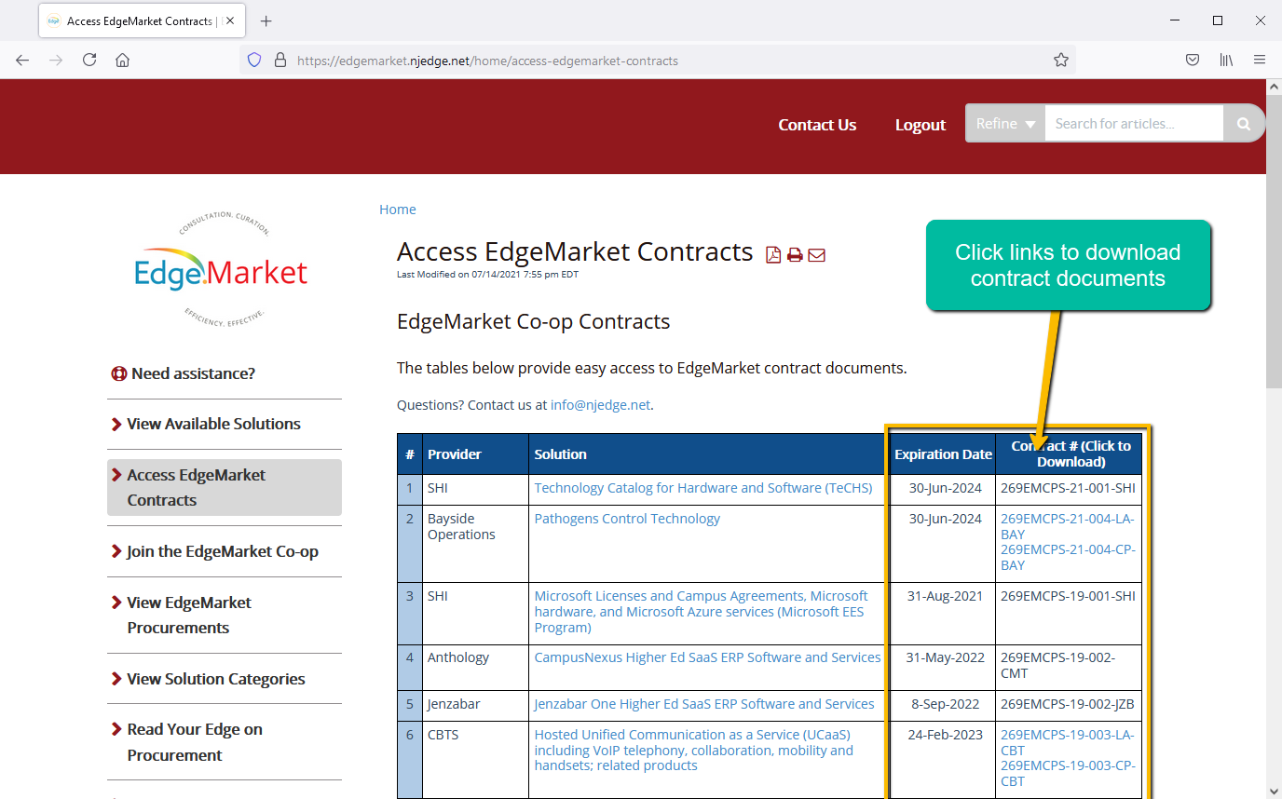
Task: Click contract number 269EMCPS-19-002-CMT
Action: [1057, 665]
